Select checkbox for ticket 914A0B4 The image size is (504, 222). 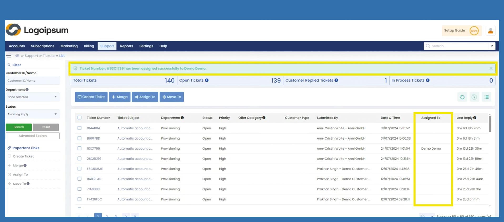[x=79, y=128]
